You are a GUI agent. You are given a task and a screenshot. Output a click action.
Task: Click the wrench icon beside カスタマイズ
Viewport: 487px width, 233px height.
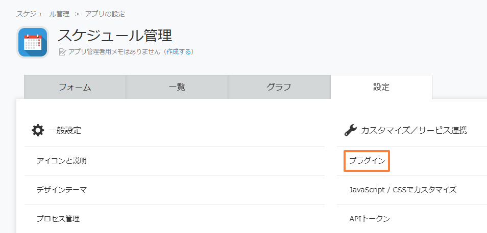(x=351, y=130)
